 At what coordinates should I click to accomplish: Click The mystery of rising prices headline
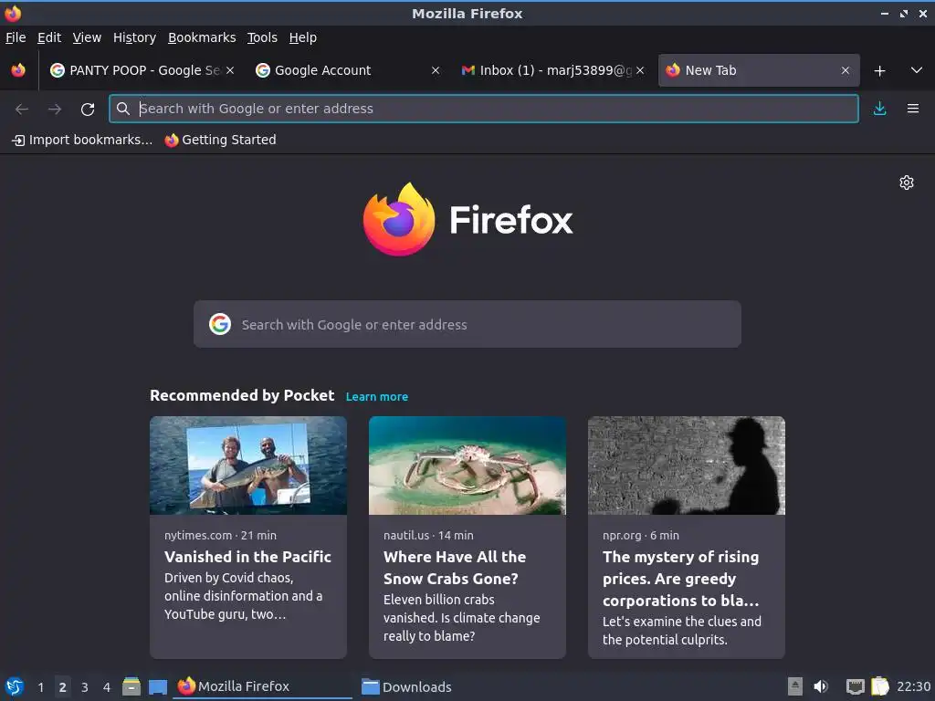pyautogui.click(x=680, y=578)
